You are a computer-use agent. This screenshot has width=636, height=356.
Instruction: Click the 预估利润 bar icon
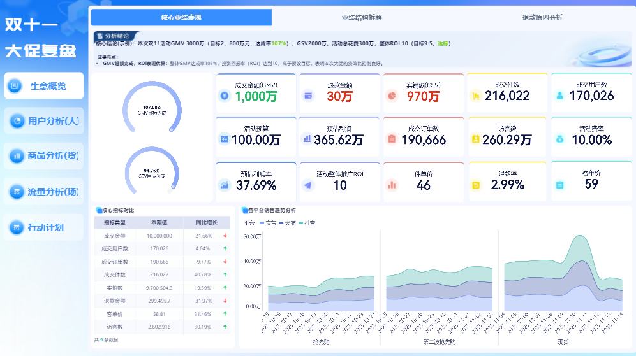point(307,139)
